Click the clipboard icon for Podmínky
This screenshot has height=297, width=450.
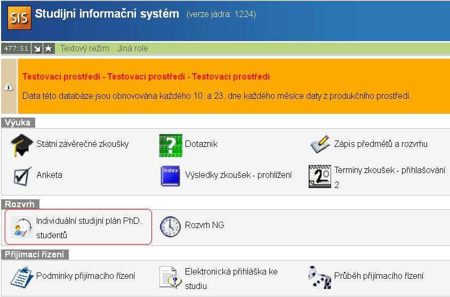click(22, 277)
